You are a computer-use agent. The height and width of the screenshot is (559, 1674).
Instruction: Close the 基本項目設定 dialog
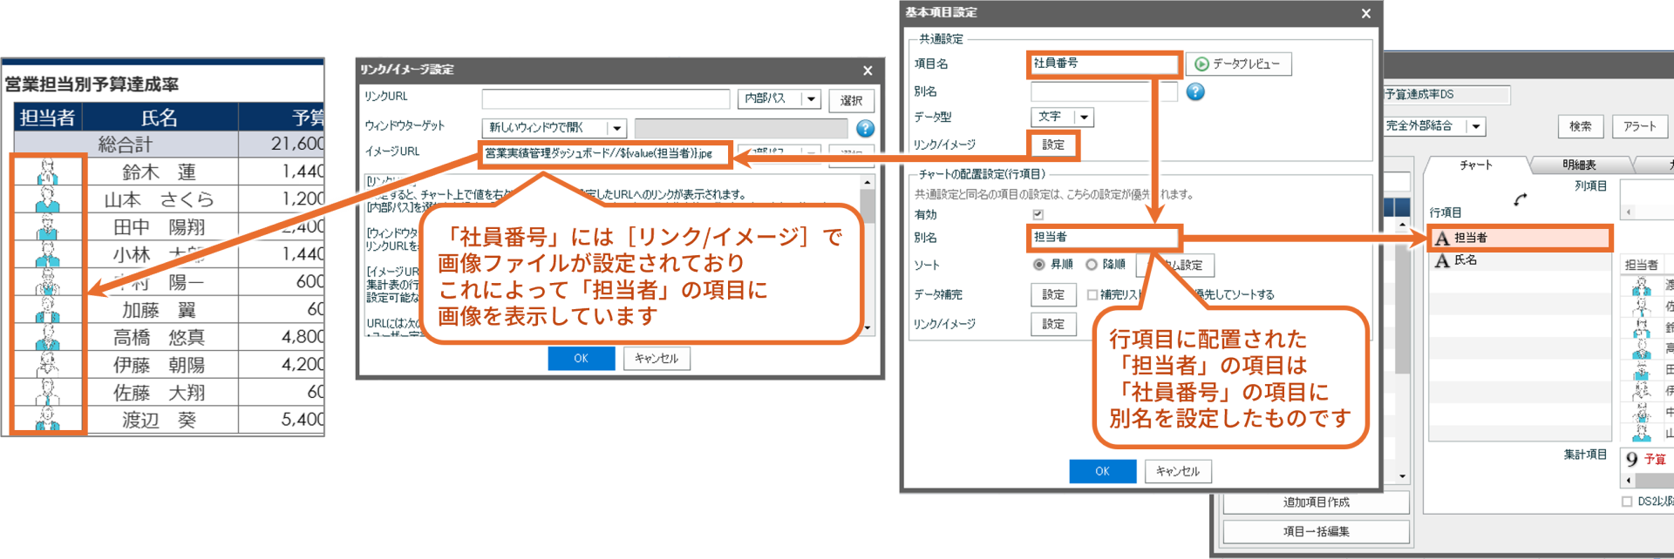[x=1366, y=13]
